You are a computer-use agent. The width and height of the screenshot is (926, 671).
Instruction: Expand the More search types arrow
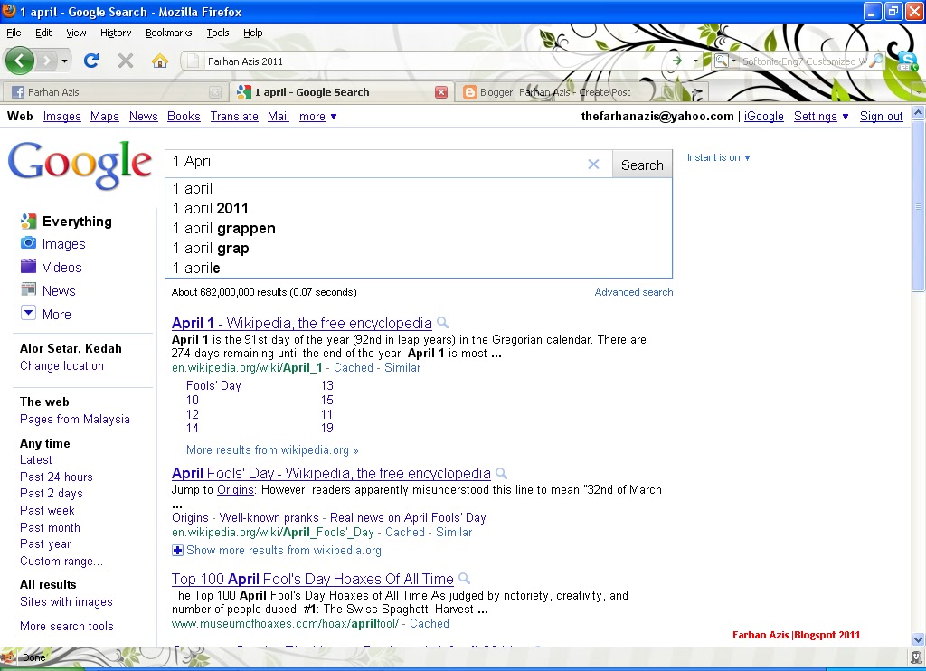[28, 313]
